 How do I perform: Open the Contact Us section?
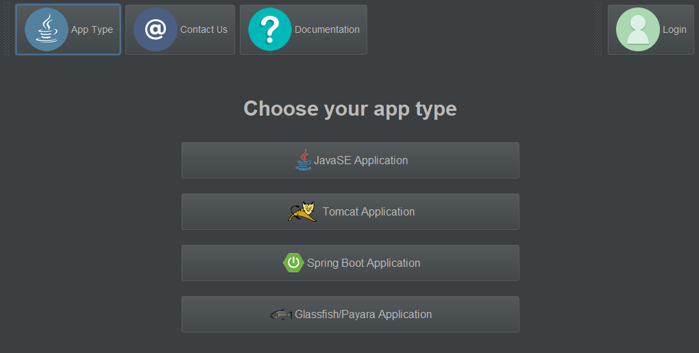180,29
